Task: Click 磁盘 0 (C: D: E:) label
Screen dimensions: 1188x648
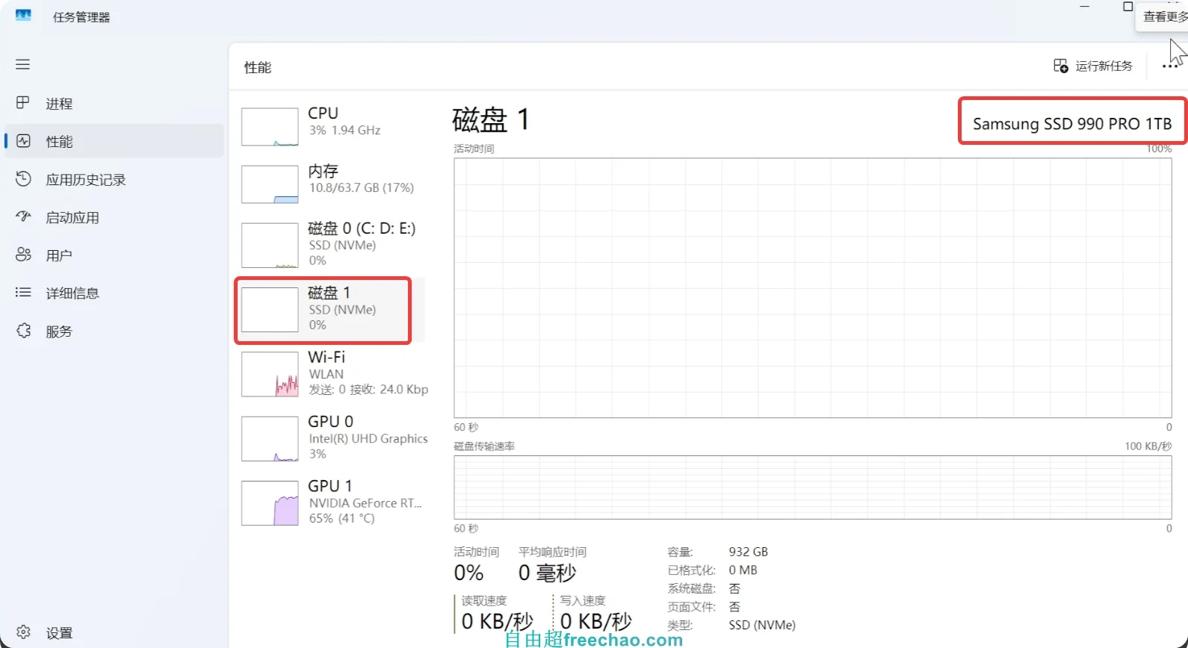Action: [x=362, y=228]
